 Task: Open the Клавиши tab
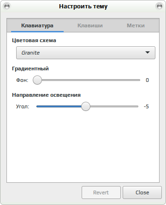(90, 25)
